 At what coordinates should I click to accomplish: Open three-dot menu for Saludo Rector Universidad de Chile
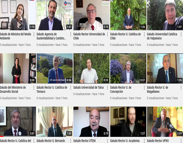[108, 34]
